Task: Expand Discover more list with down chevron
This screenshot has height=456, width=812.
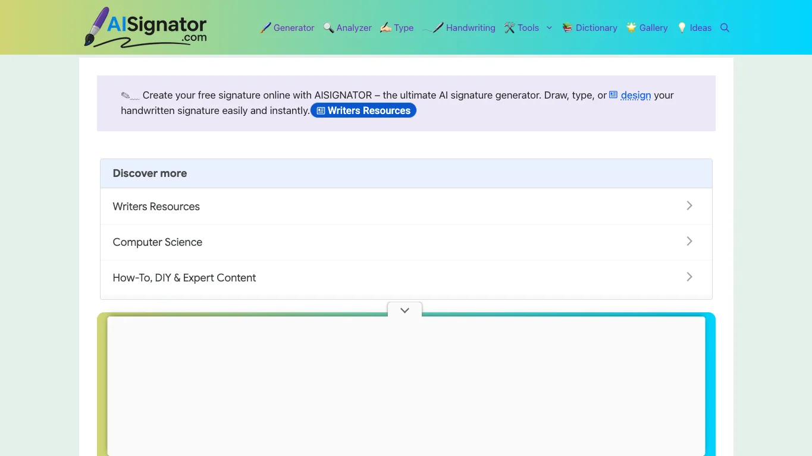Action: point(405,310)
